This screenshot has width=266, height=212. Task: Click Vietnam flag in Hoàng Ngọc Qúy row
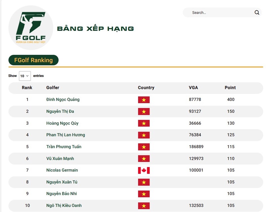point(144,123)
